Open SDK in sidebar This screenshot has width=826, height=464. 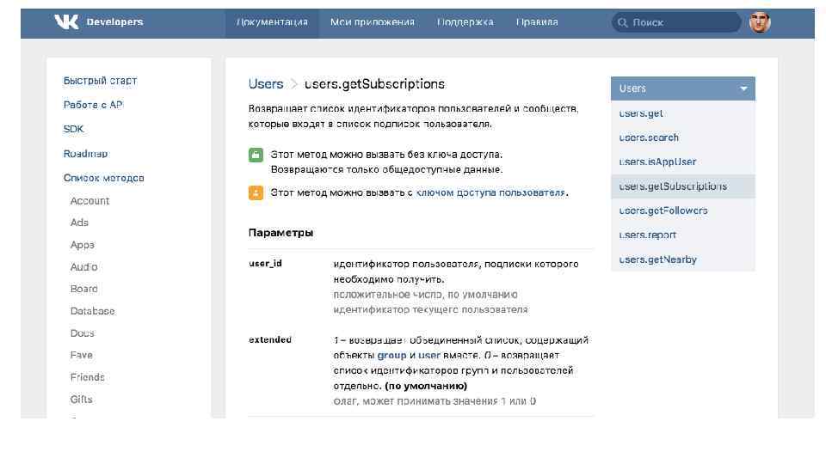point(74,129)
